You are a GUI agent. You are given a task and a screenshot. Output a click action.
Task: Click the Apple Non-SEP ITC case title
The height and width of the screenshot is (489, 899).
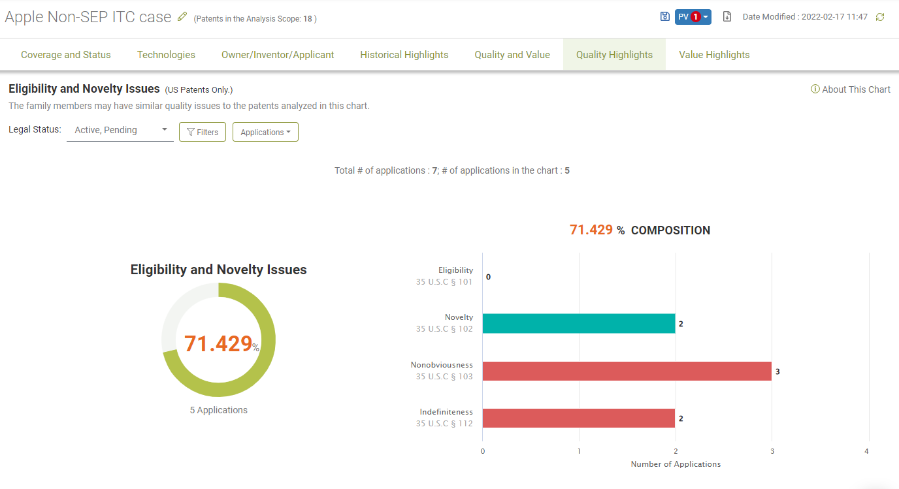[x=88, y=17]
